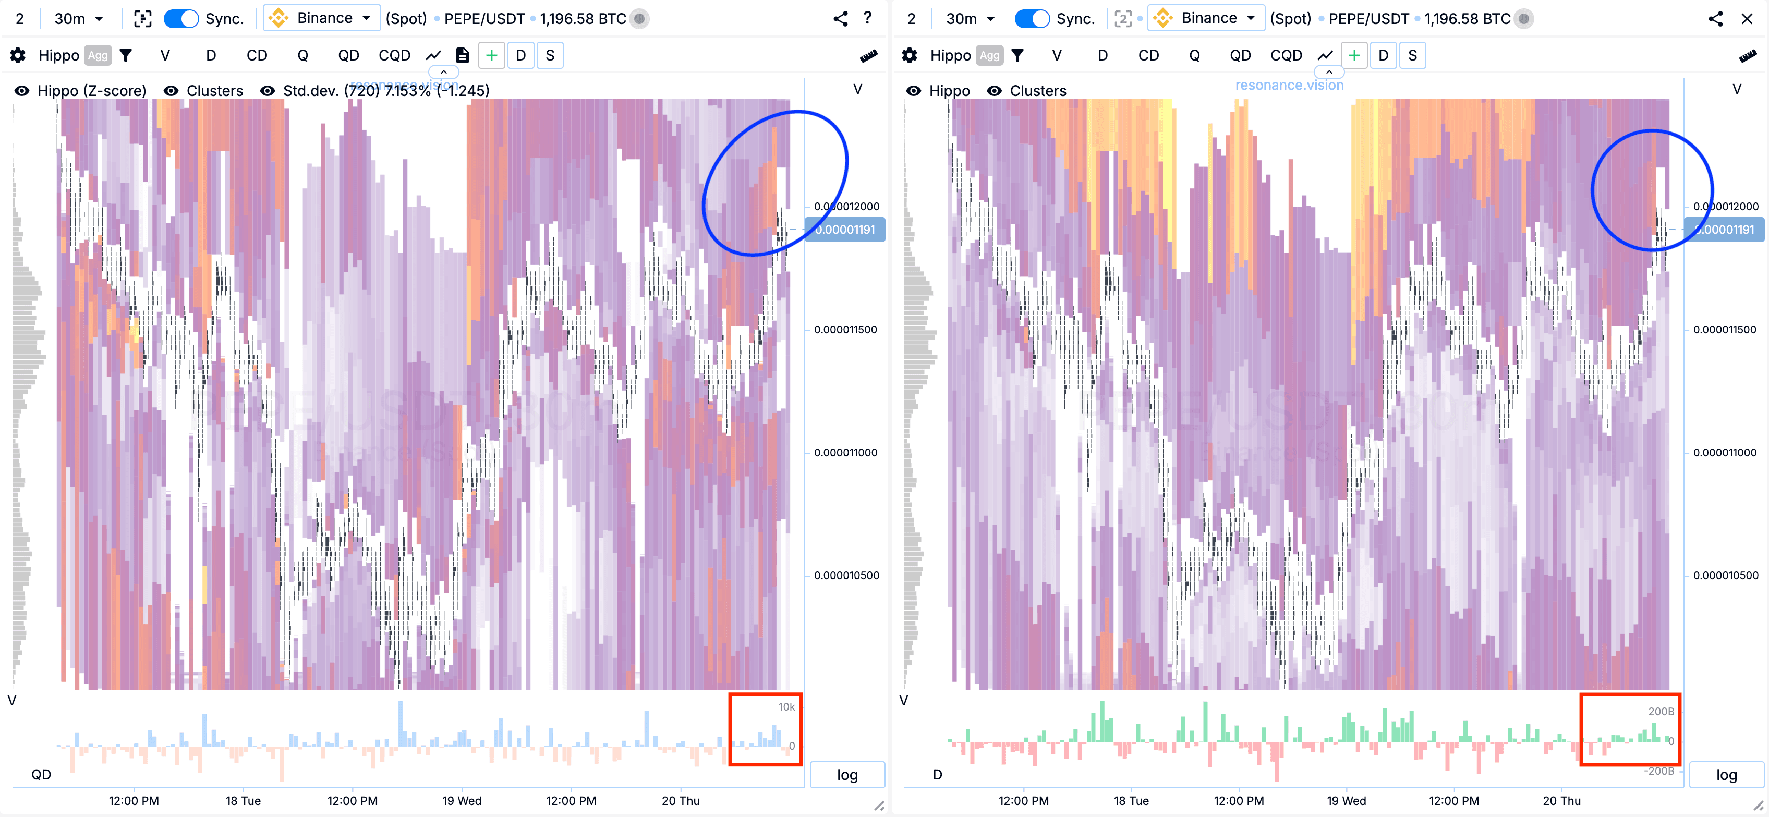Image resolution: width=1769 pixels, height=817 pixels.
Task: Click the line chart icon in left toolbar
Action: tap(433, 55)
